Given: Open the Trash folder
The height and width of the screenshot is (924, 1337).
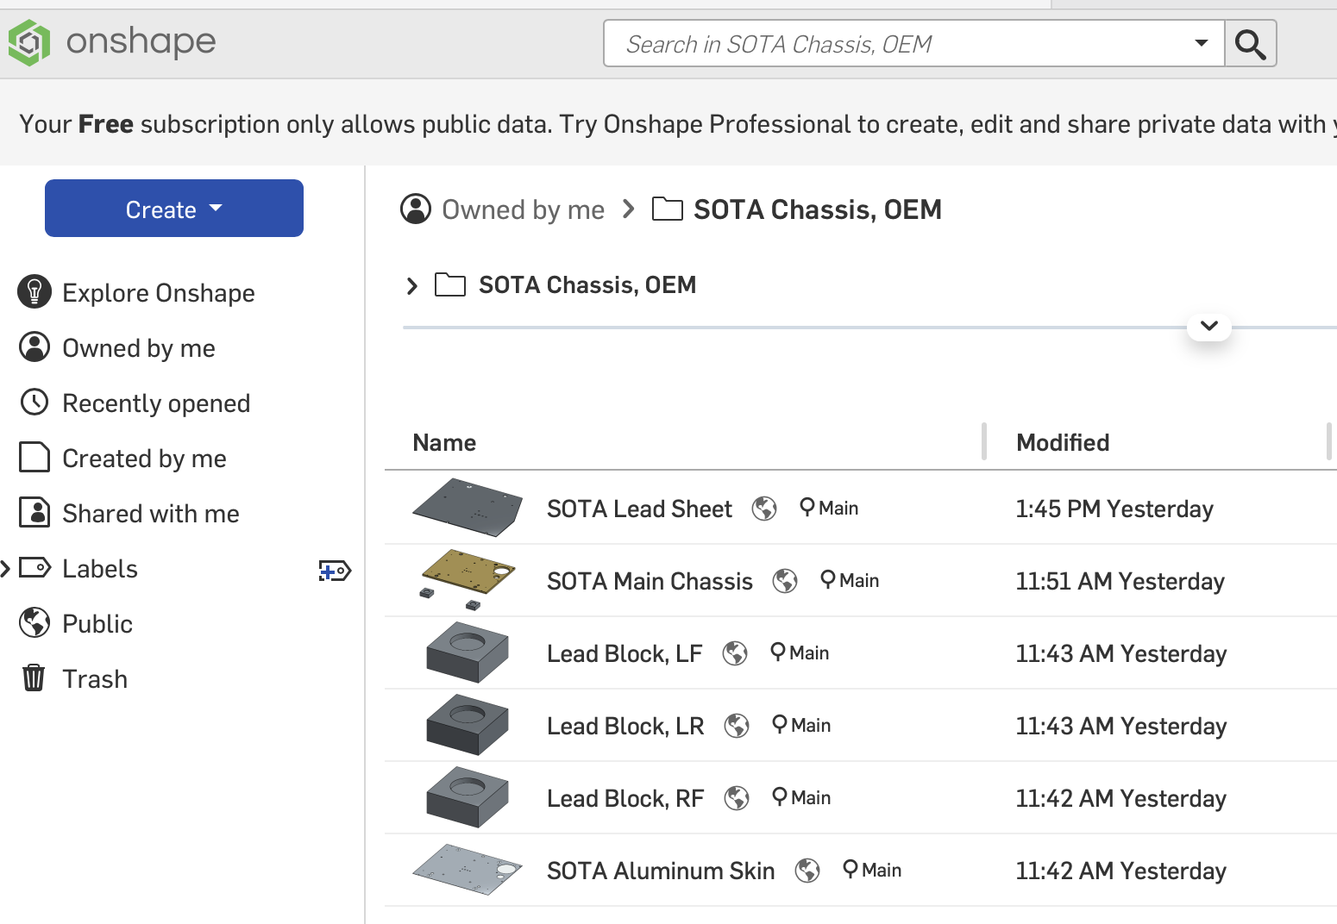Looking at the screenshot, I should pyautogui.click(x=94, y=679).
